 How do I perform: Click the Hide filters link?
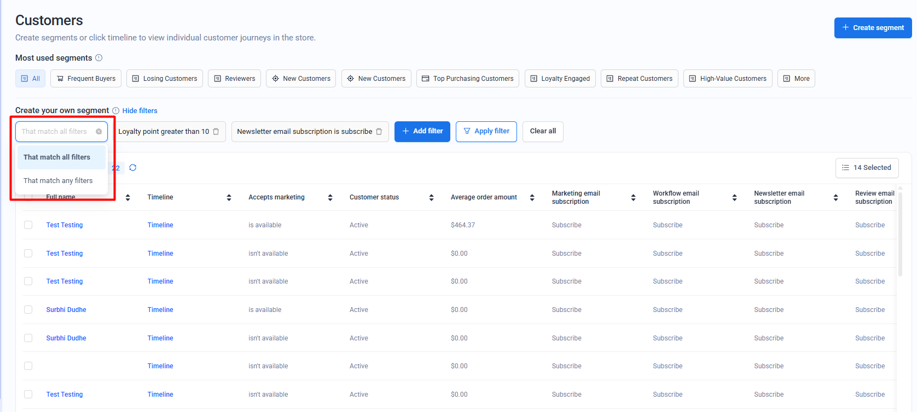tap(140, 111)
